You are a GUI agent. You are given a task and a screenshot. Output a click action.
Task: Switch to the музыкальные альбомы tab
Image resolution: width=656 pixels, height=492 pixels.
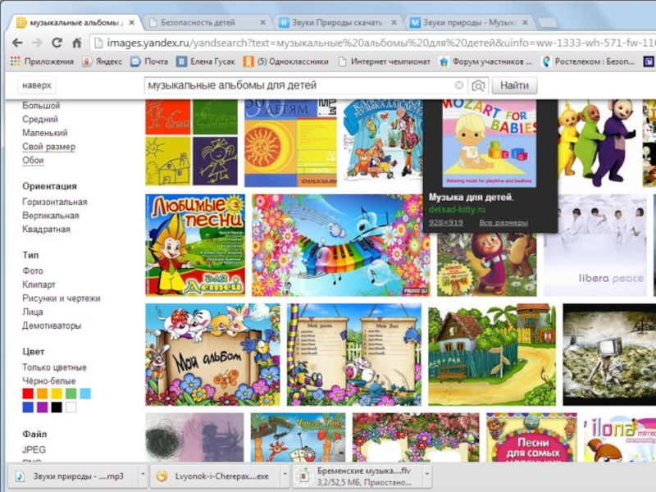point(75,23)
